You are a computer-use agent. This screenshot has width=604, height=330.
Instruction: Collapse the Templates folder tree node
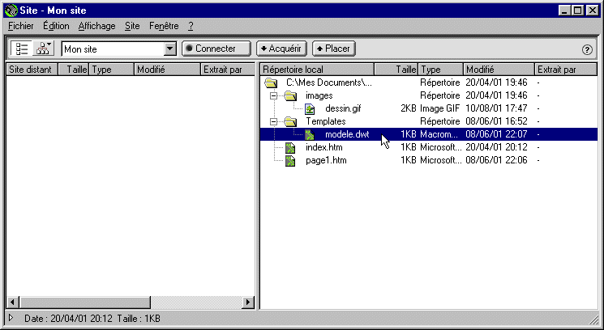274,121
